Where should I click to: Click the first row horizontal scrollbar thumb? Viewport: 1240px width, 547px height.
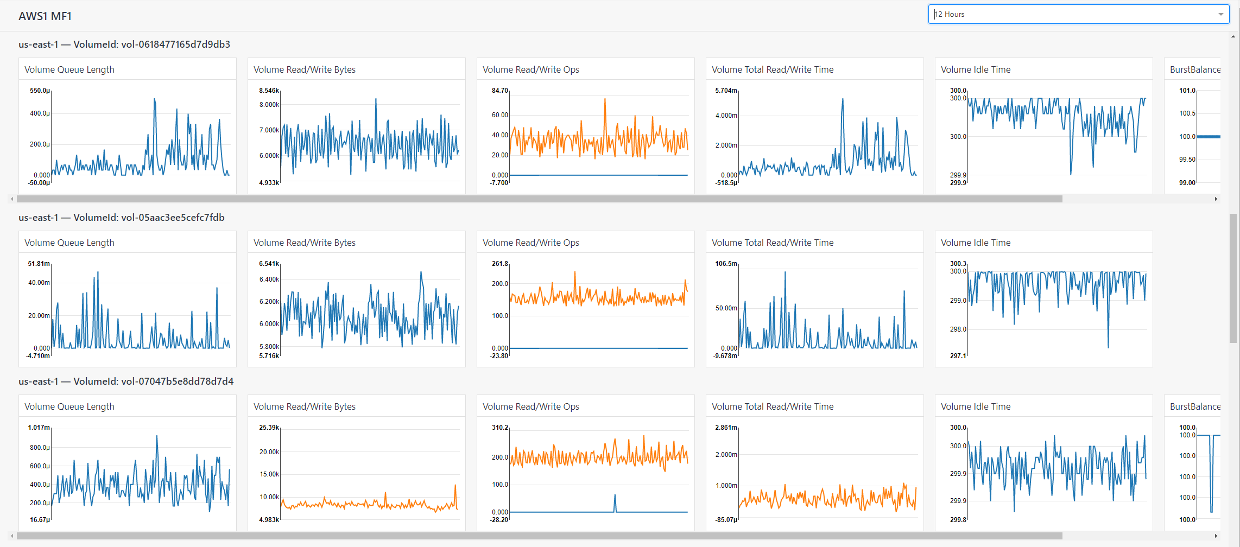tap(539, 199)
